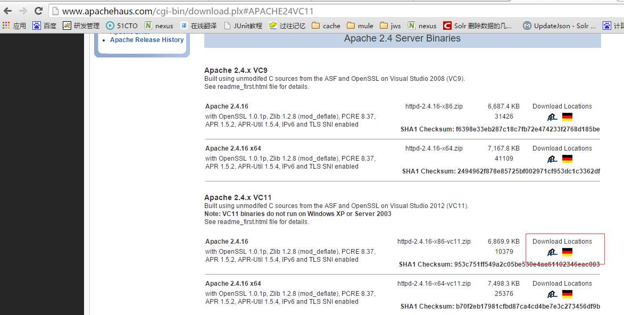Open the 百度 bookmark
The height and width of the screenshot is (315, 624).
[45, 26]
